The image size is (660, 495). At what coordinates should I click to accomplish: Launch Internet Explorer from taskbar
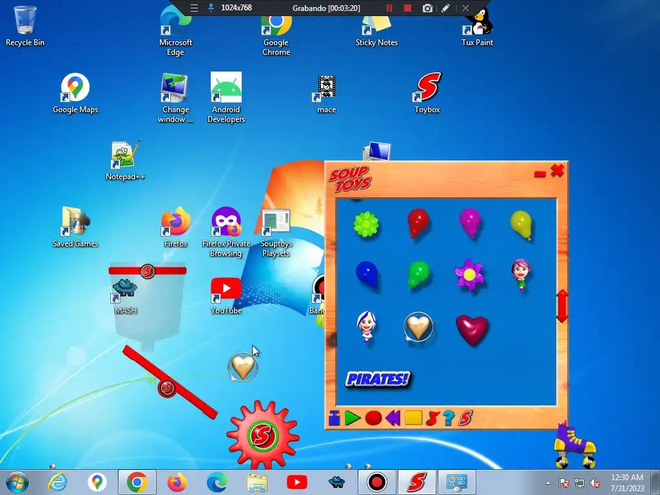(x=57, y=482)
